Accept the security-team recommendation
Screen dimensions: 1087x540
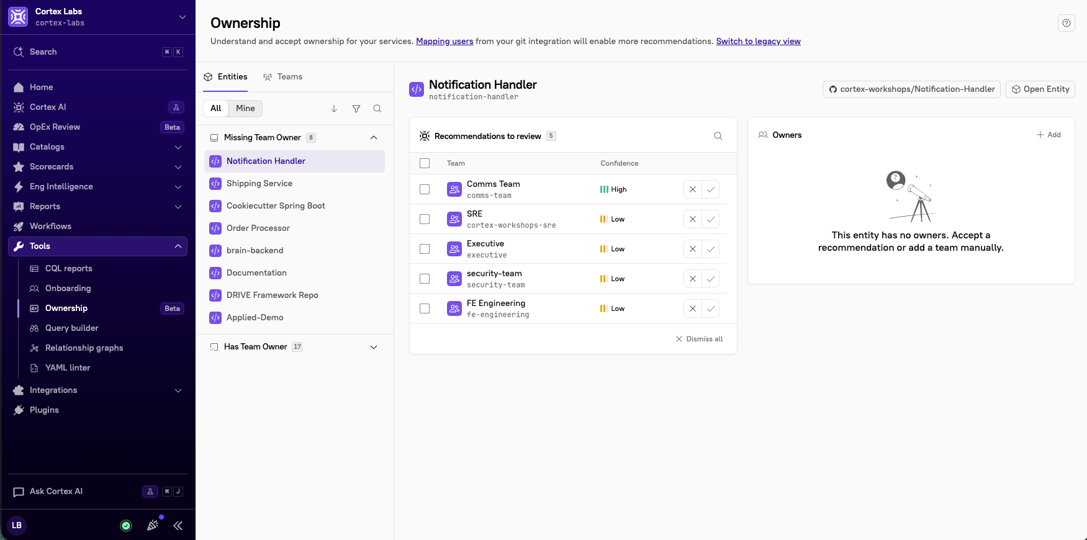point(711,279)
